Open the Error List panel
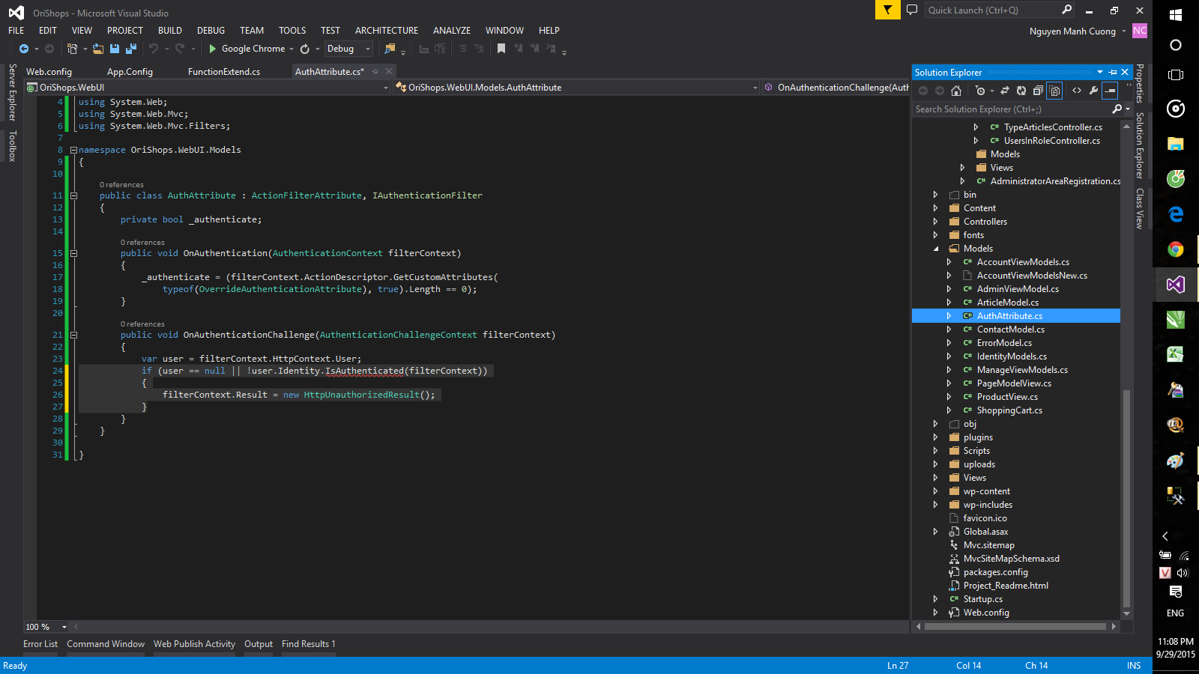 point(40,643)
